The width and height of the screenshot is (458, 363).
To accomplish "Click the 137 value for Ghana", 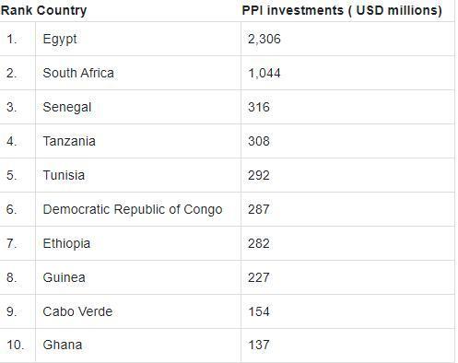I will 259,345.
